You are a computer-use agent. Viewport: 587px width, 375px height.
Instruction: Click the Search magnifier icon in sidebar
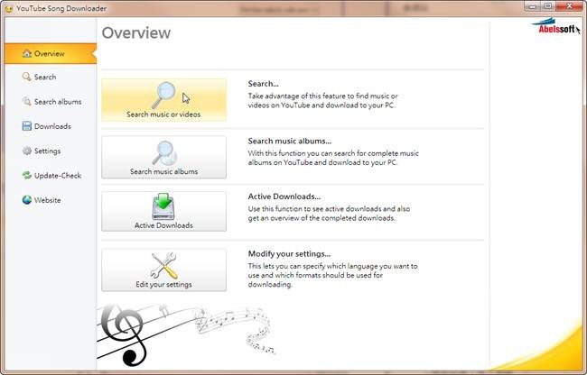26,77
